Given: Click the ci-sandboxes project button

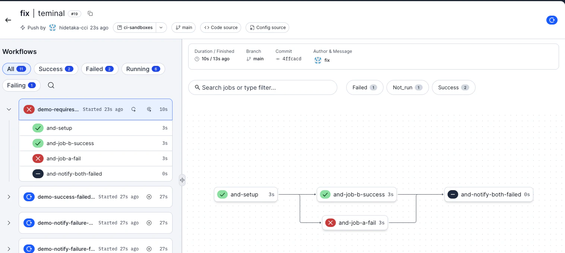Looking at the screenshot, I should pos(135,28).
